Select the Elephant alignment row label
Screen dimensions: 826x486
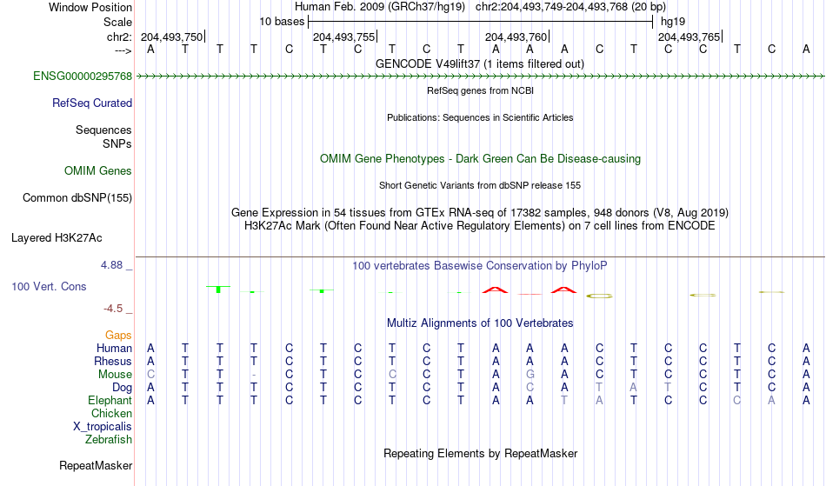pos(110,401)
